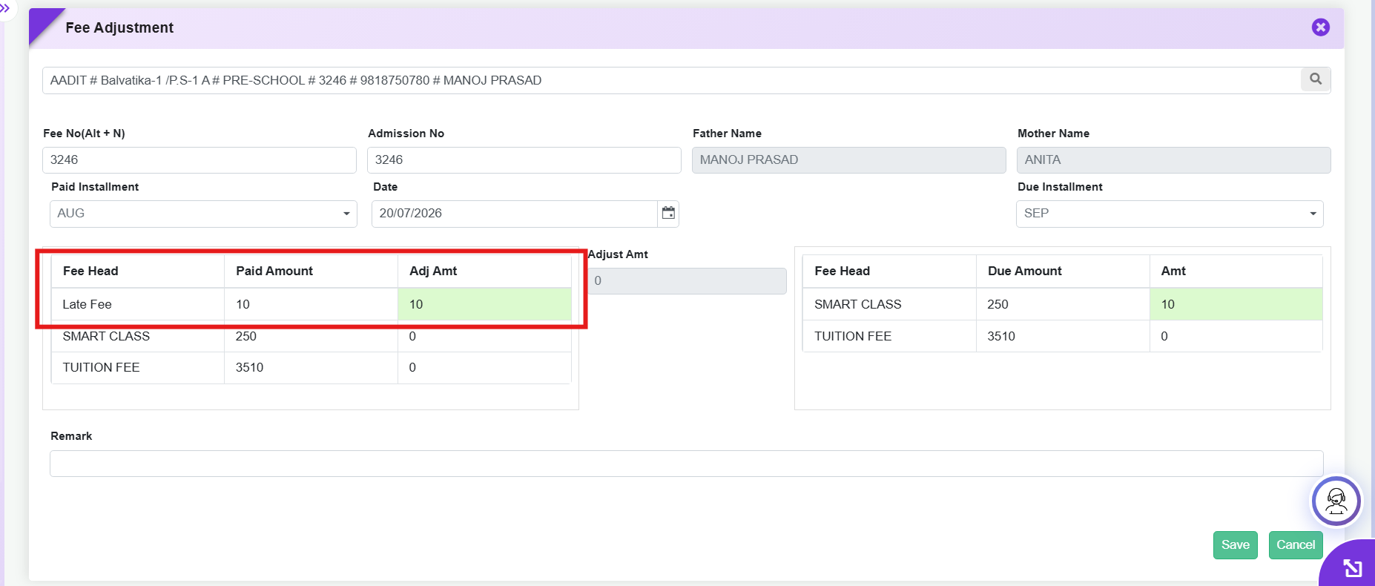Select the Late Fee row label

pos(87,304)
